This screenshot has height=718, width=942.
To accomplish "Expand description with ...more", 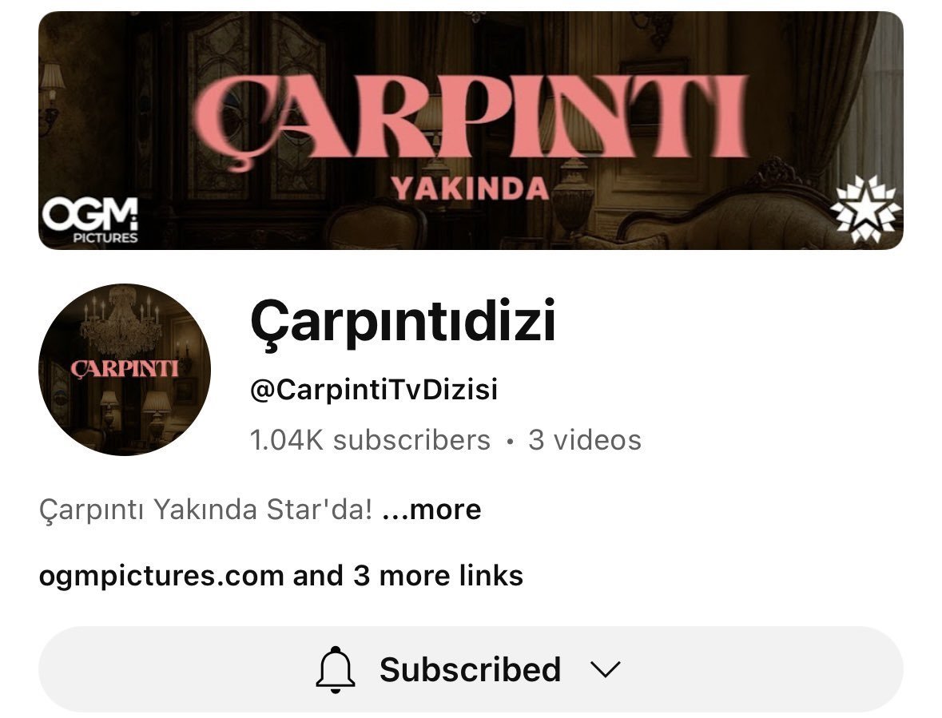I will (431, 510).
